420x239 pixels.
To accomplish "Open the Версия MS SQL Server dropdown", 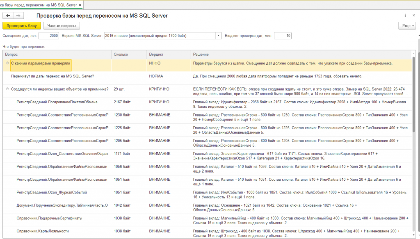I will coord(219,36).
